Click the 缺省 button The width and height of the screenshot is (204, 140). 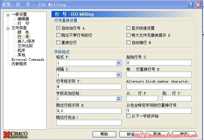(131, 134)
